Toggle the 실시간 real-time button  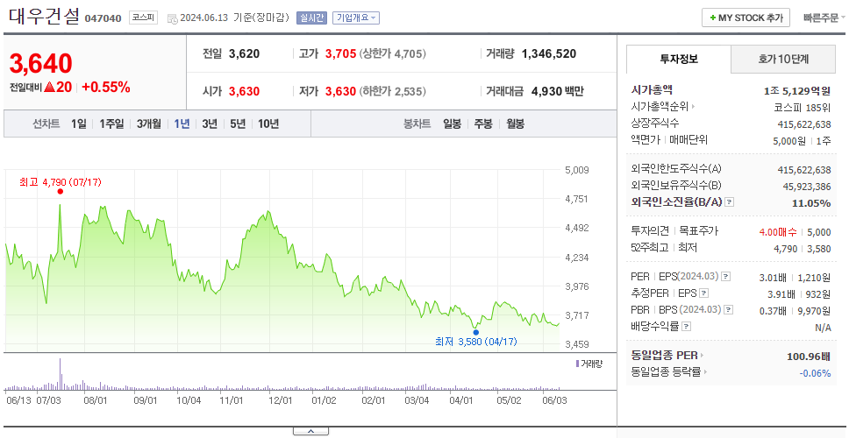tap(311, 18)
